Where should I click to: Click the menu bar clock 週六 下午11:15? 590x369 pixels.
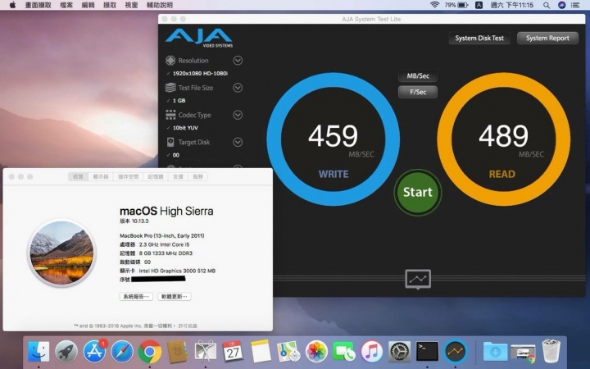pos(512,5)
